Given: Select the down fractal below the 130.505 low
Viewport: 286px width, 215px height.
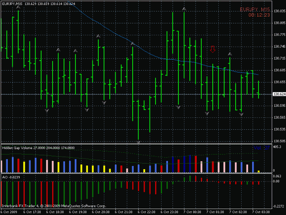Looking at the screenshot, I should [x=138, y=142].
